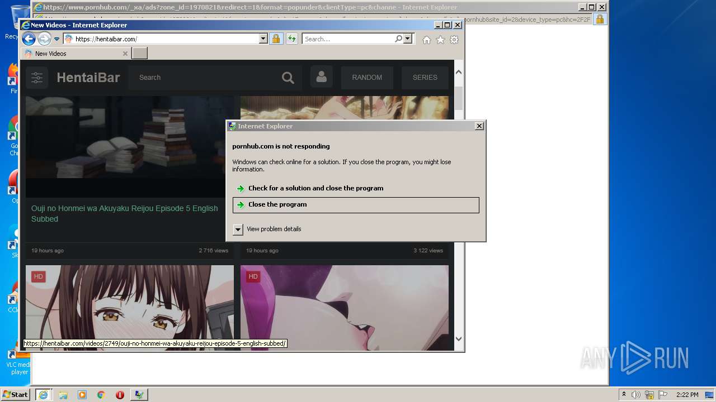Open the Action Center flag icon

pyautogui.click(x=663, y=395)
